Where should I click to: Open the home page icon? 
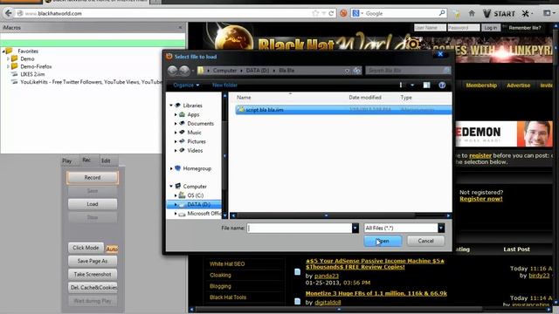coord(472,14)
